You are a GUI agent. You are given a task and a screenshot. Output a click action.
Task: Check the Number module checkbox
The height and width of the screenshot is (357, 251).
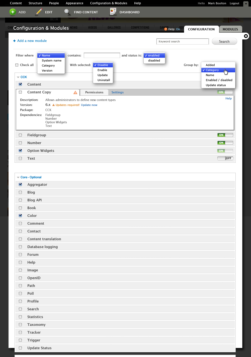(x=20, y=143)
